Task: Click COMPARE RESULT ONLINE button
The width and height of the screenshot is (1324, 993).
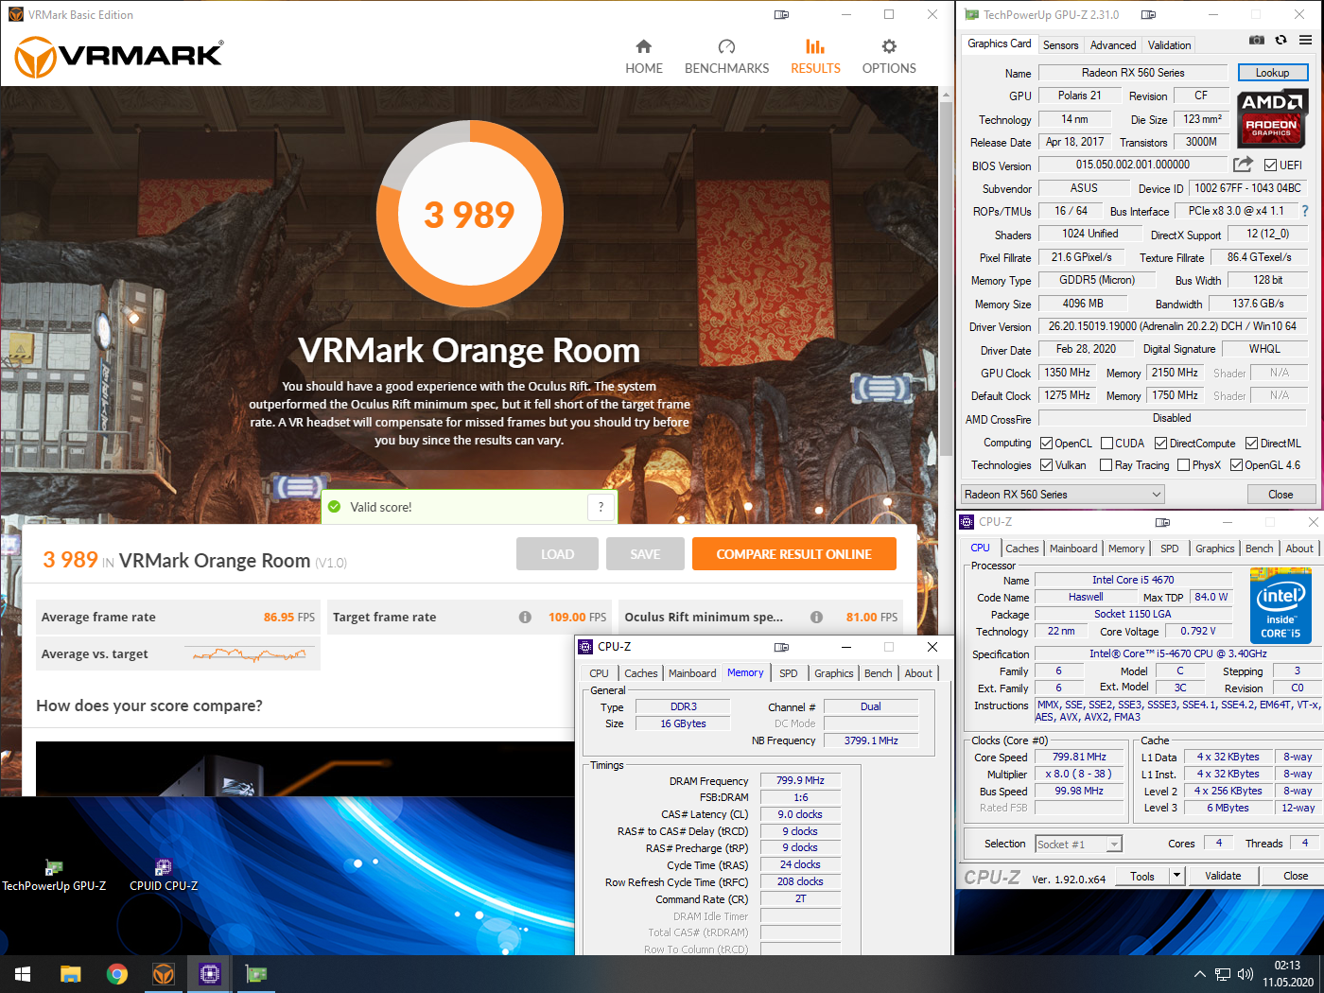Action: pos(794,554)
